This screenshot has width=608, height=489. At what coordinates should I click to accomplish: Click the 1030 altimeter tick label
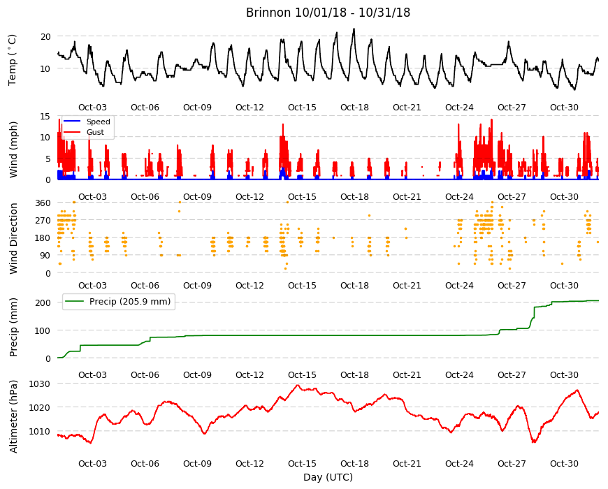click(x=40, y=384)
